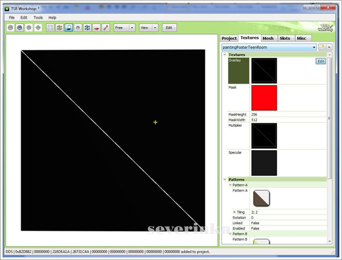Click the Pattern A brown-white swatch
The image size is (342, 260).
tap(261, 198)
